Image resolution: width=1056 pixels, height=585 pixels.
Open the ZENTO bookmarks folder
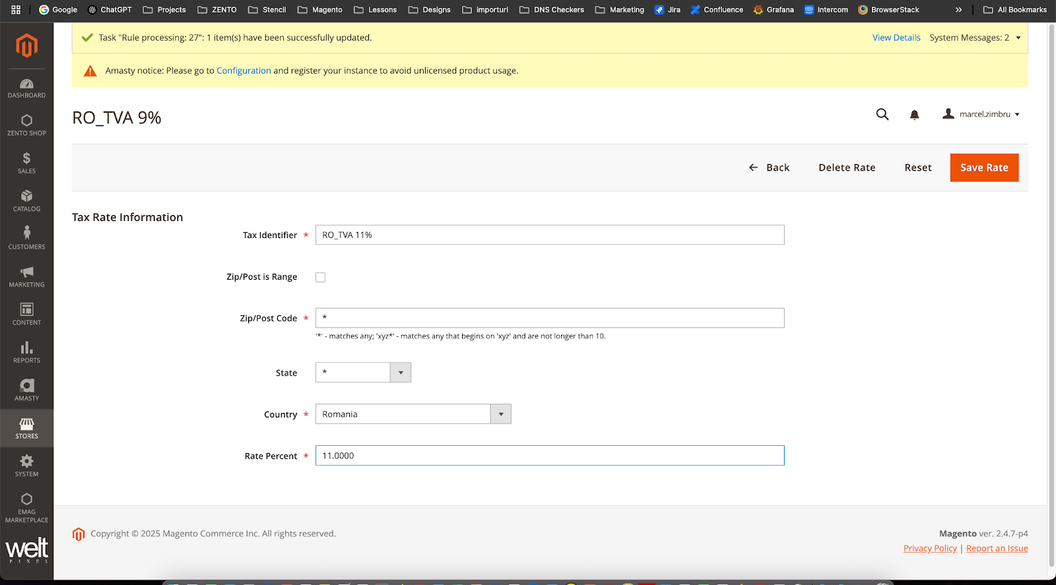(217, 10)
